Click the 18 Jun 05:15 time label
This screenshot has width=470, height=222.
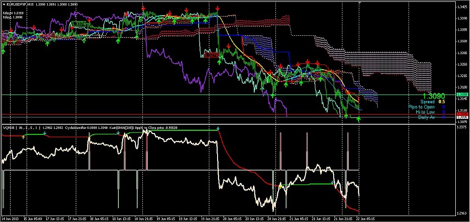pos(99,219)
